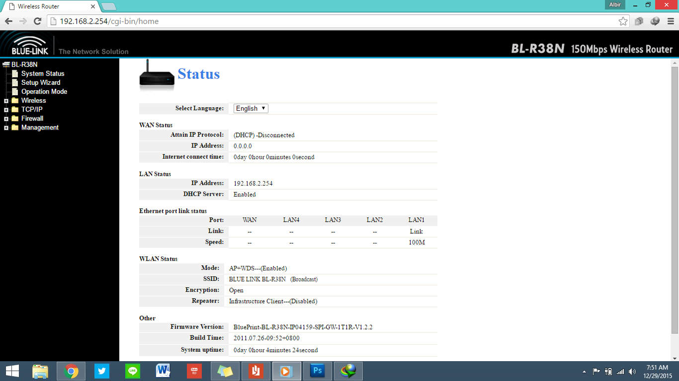Click the system uptime value

tap(276, 350)
